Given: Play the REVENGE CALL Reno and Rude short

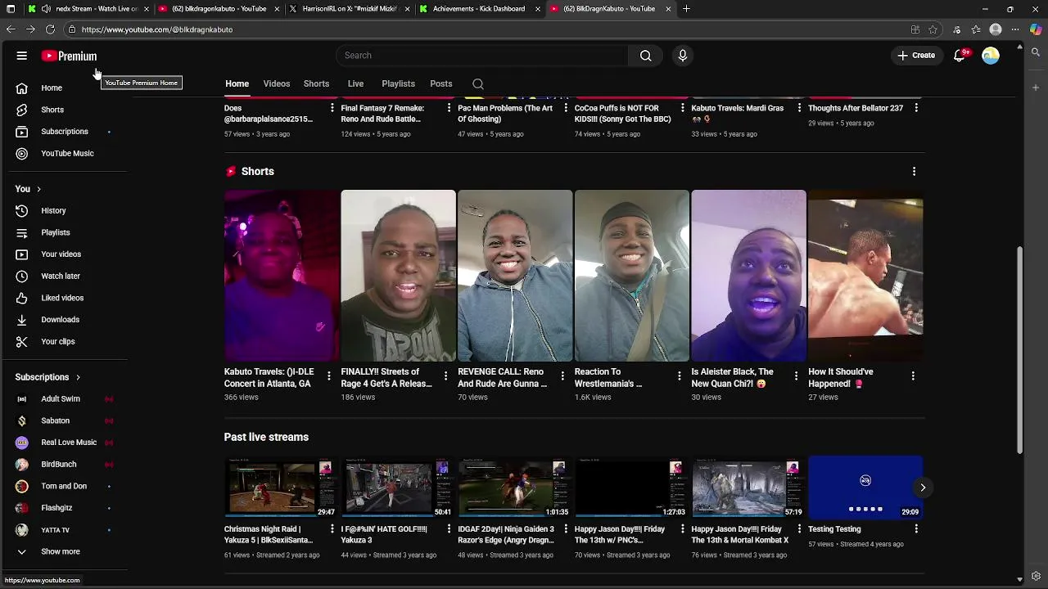Looking at the screenshot, I should pyautogui.click(x=515, y=276).
